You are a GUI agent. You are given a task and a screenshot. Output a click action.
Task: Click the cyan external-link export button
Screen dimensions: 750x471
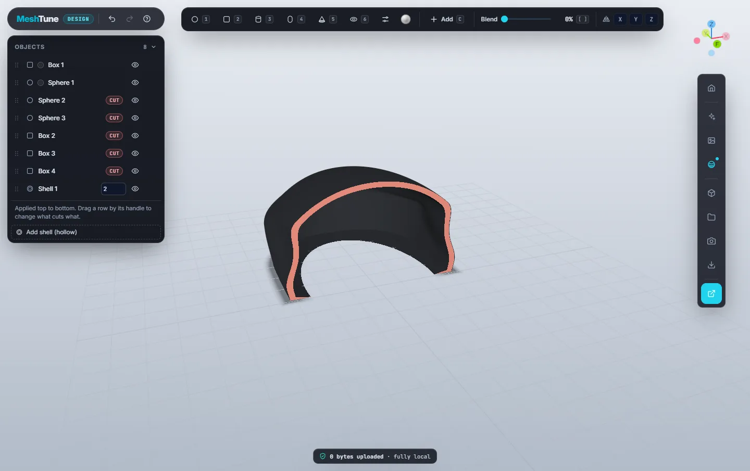711,294
